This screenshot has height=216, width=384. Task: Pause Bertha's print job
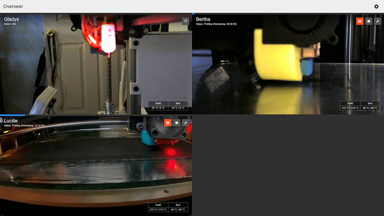coord(360,21)
